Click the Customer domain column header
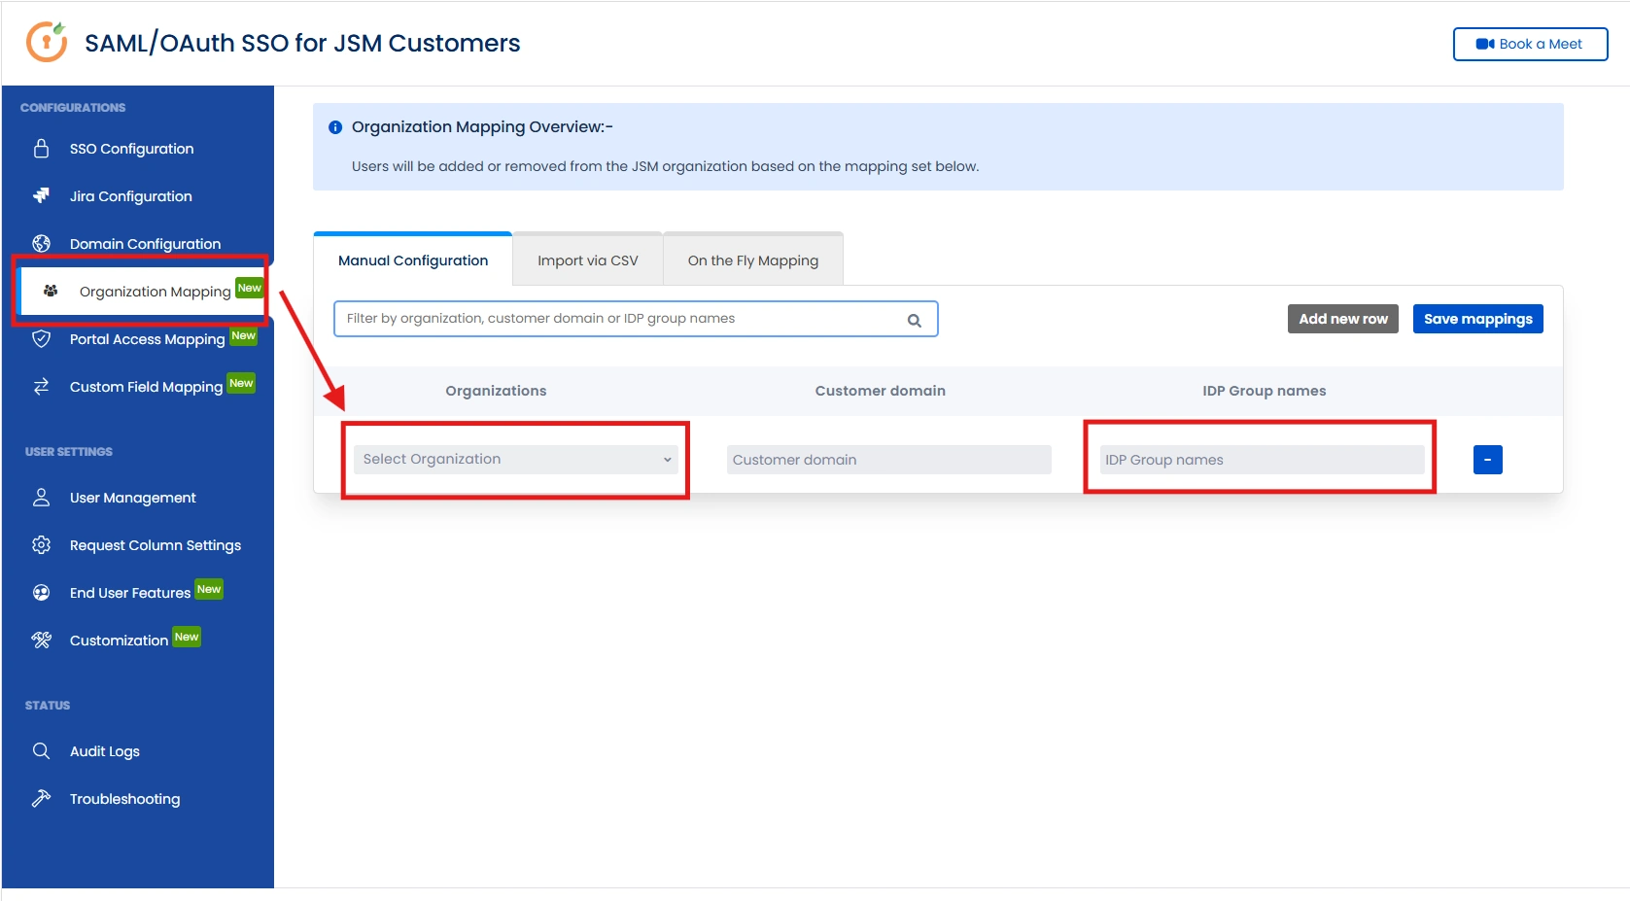Viewport: 1630px width, 901px height. (880, 391)
